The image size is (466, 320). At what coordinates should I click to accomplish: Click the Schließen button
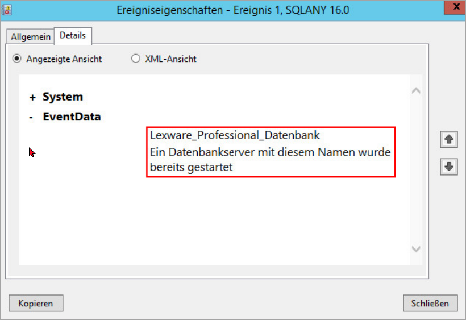coord(430,303)
